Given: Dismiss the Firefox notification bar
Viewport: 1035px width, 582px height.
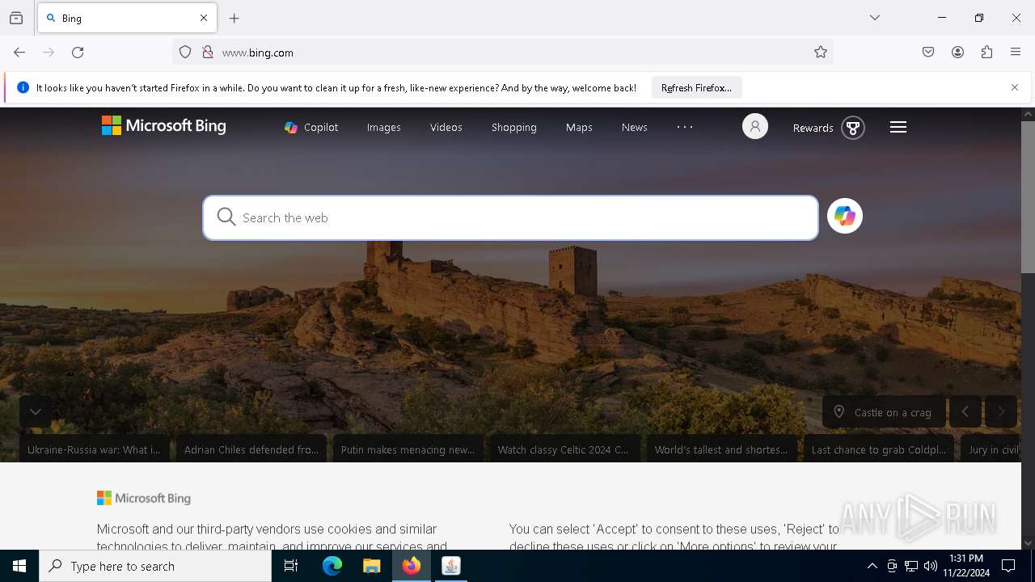Looking at the screenshot, I should (x=1015, y=87).
